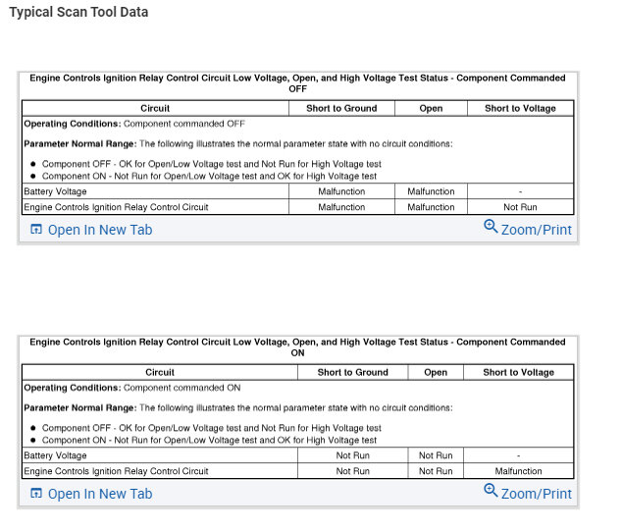Click 'Short to Voltage' header in Commanded OFF table
Image resolution: width=622 pixels, height=531 pixels.
pyautogui.click(x=520, y=108)
